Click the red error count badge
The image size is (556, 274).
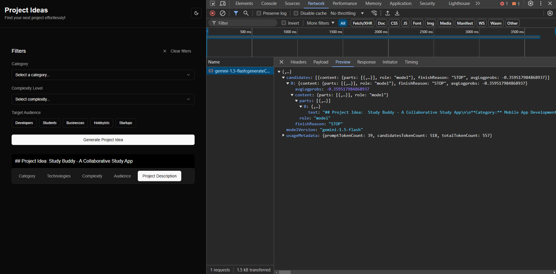(x=504, y=4)
